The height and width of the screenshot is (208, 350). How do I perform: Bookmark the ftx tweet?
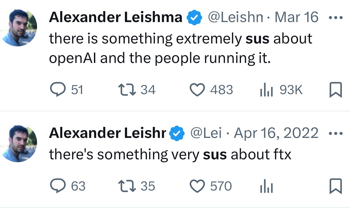(335, 186)
